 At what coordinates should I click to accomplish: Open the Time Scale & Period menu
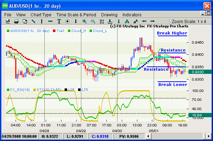click(x=76, y=15)
